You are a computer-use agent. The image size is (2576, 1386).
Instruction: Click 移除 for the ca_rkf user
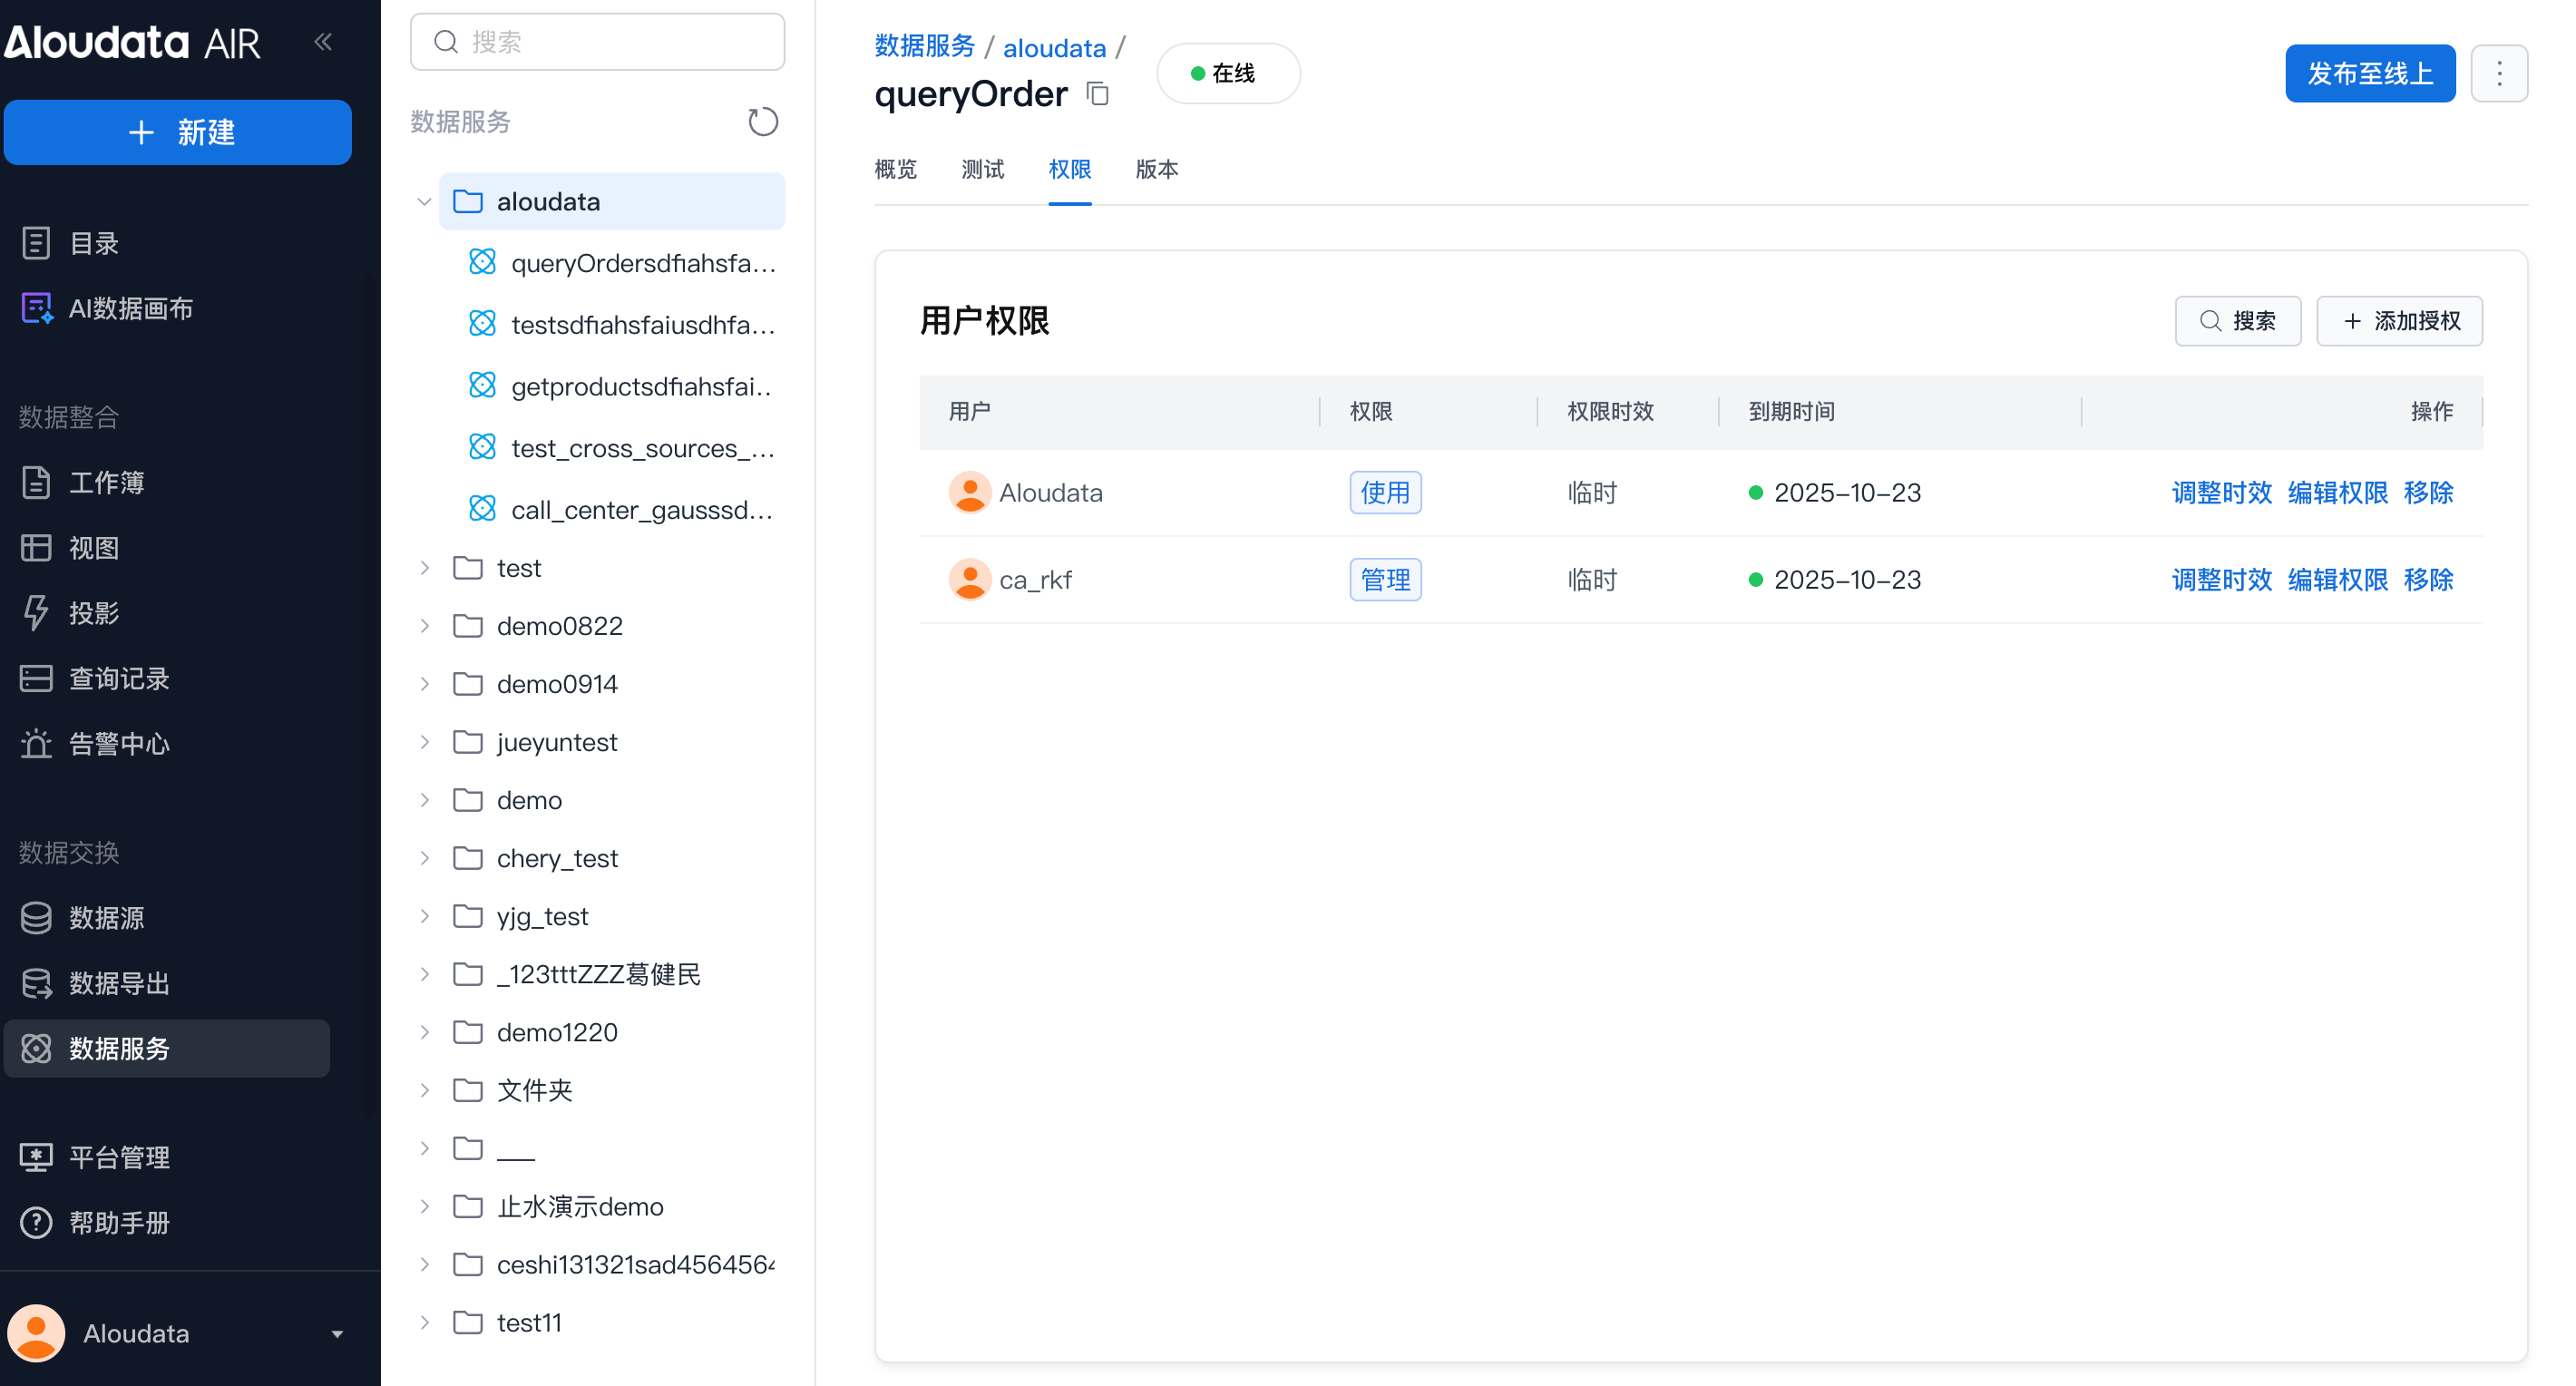(x=2428, y=580)
